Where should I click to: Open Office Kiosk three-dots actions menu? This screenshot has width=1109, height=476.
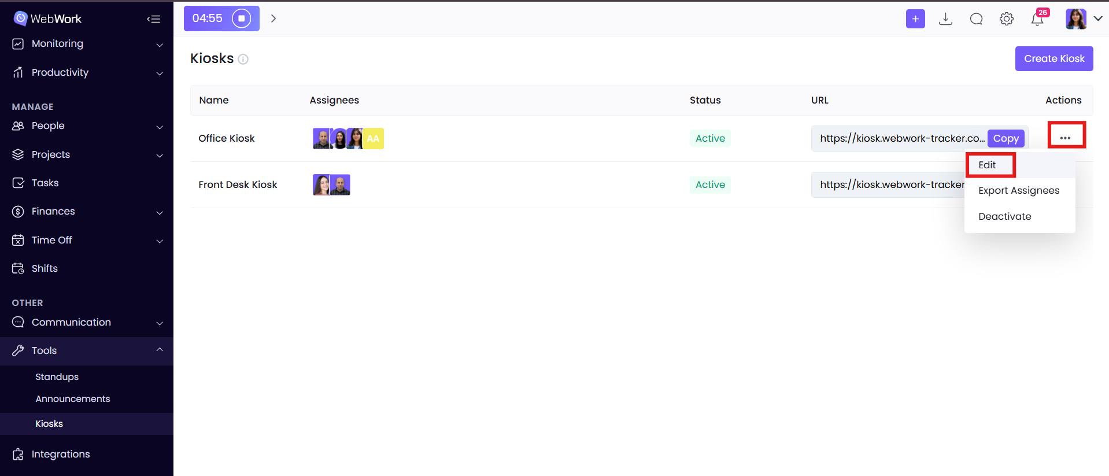click(x=1065, y=138)
